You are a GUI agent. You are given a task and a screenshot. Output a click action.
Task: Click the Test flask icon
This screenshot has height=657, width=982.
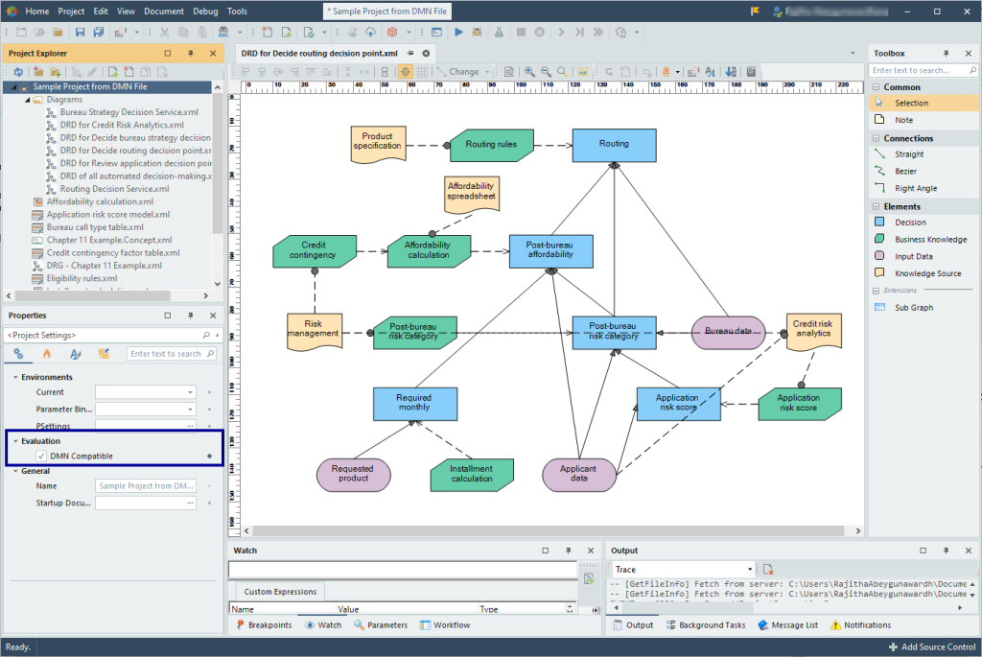[499, 32]
